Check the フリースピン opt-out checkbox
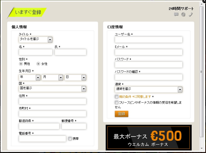 coord(116,102)
